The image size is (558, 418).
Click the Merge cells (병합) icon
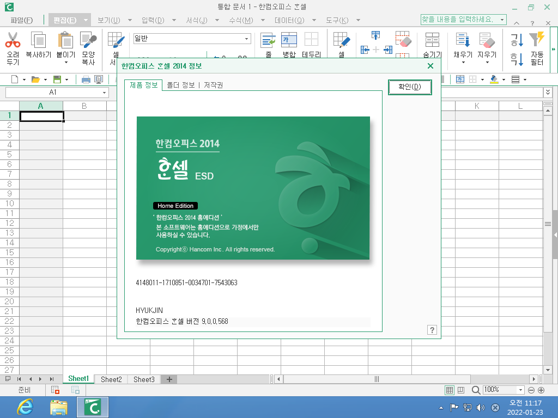point(289,40)
